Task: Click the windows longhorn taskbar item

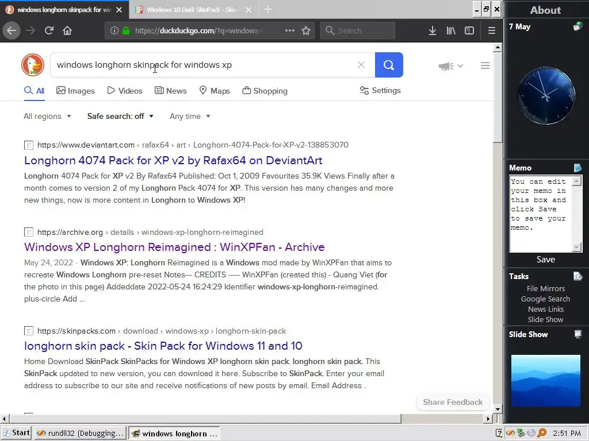Action: point(174,433)
